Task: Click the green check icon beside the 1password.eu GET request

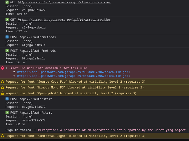Action: pos(7,20)
